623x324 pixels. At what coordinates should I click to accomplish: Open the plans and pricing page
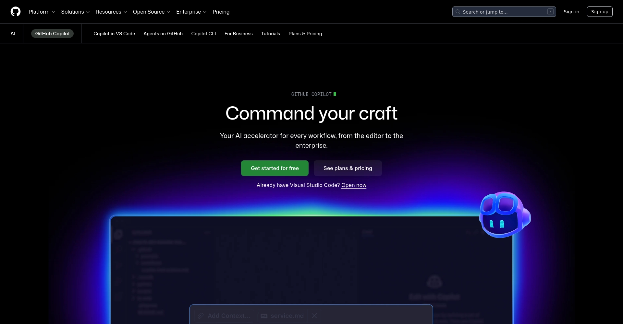(348, 168)
